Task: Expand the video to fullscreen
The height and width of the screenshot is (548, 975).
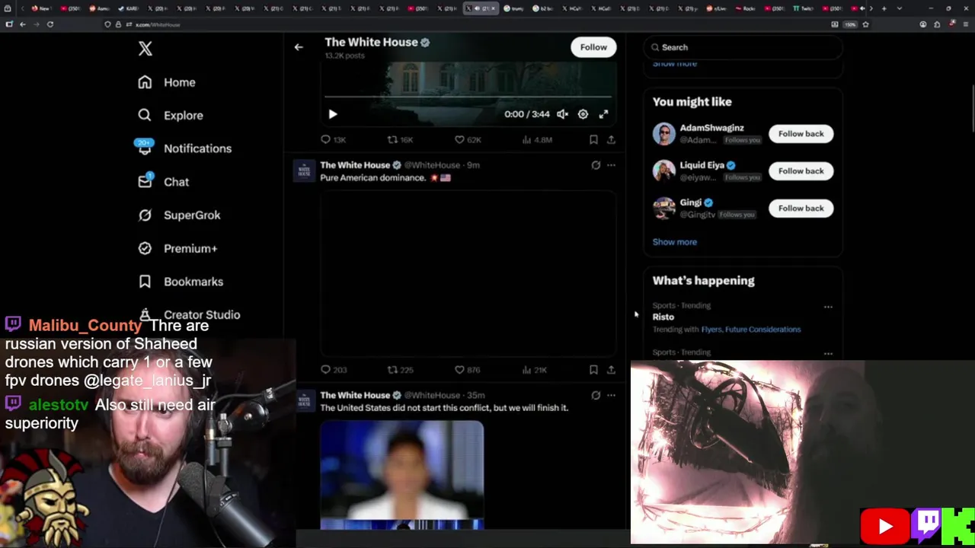Action: 603,114
